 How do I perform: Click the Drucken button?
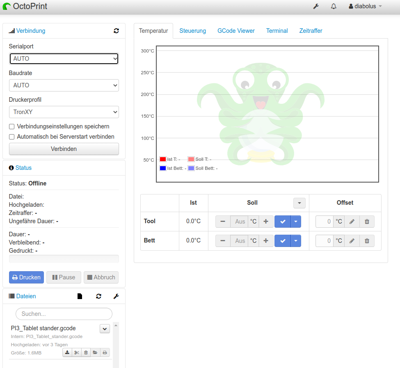26,277
